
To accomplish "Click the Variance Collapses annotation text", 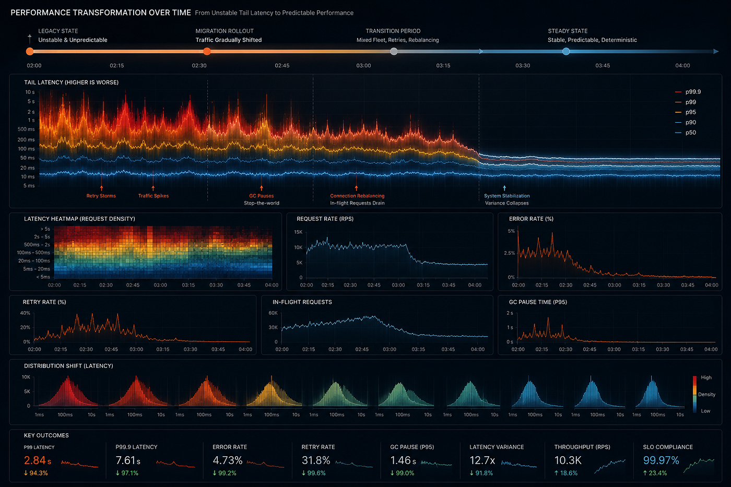I will coord(506,203).
